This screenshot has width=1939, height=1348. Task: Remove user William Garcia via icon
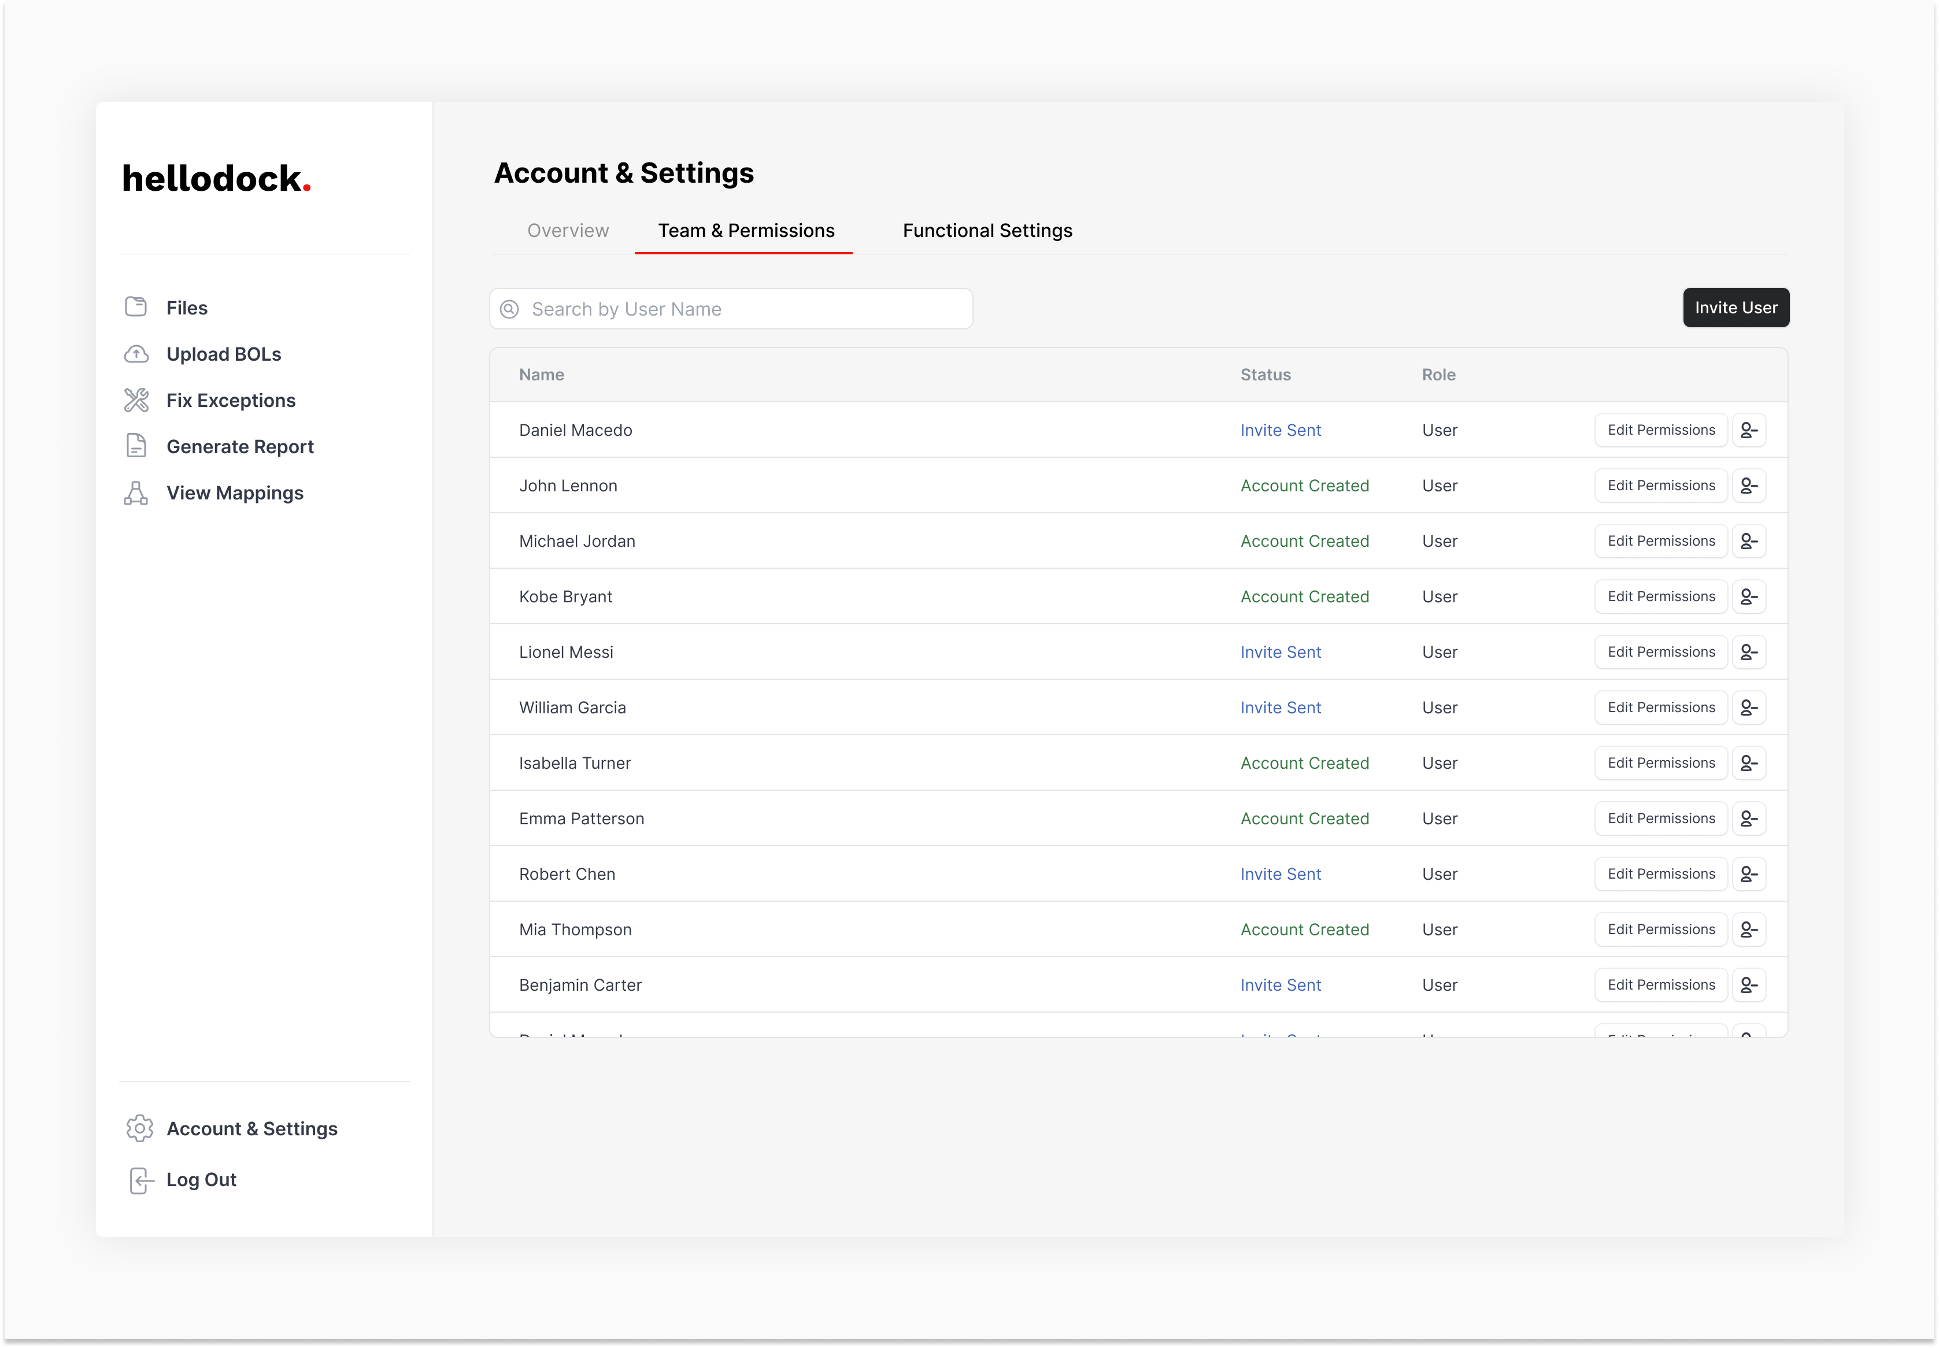[x=1749, y=707]
